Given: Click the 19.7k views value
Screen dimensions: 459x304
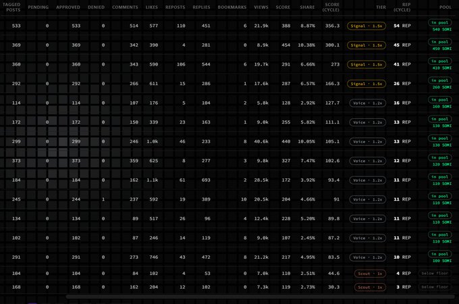Looking at the screenshot, I should click(x=261, y=64).
